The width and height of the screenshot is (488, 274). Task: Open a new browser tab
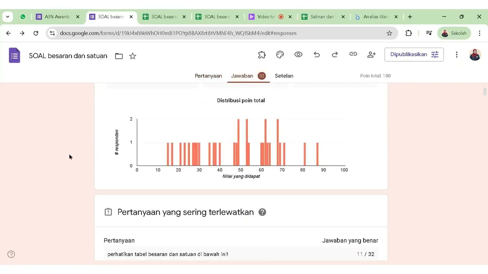point(410,17)
